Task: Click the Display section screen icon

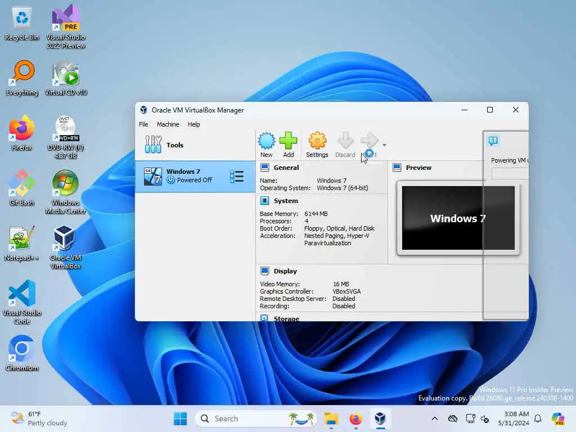Action: (265, 271)
